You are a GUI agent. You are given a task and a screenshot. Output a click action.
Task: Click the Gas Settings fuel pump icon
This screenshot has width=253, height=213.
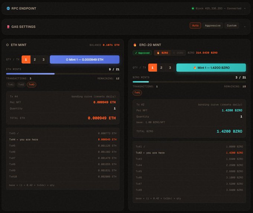click(x=8, y=27)
